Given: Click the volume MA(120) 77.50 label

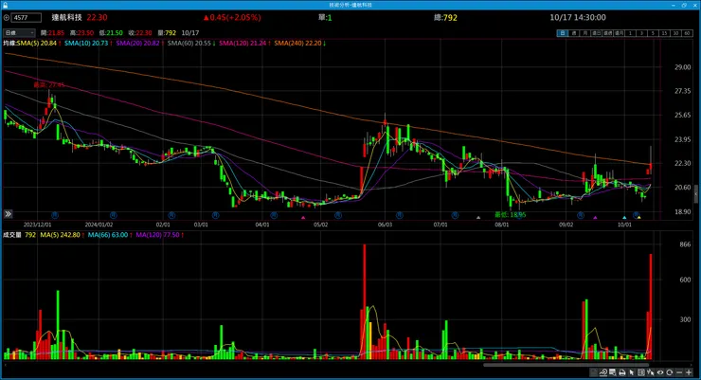Looking at the screenshot, I should pos(157,235).
